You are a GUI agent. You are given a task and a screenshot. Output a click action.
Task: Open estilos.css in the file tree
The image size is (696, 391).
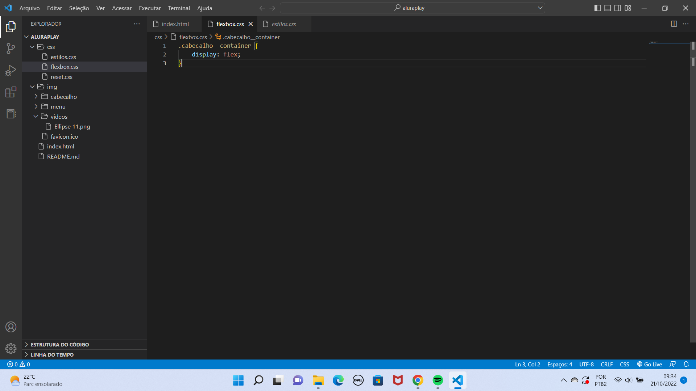[84, 57]
